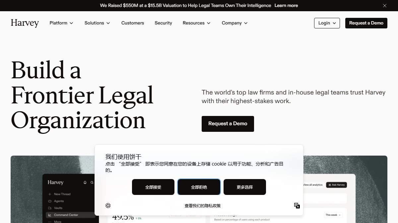Click Request a Demo in header
The width and height of the screenshot is (398, 223).
(366, 23)
